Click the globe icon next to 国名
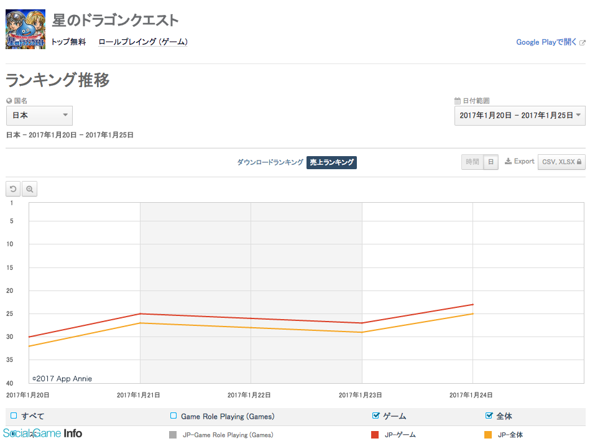 [9, 101]
